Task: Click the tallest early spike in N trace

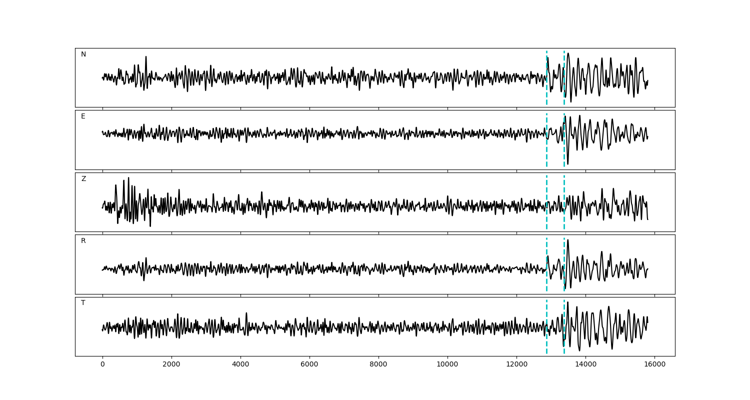Action: point(146,57)
